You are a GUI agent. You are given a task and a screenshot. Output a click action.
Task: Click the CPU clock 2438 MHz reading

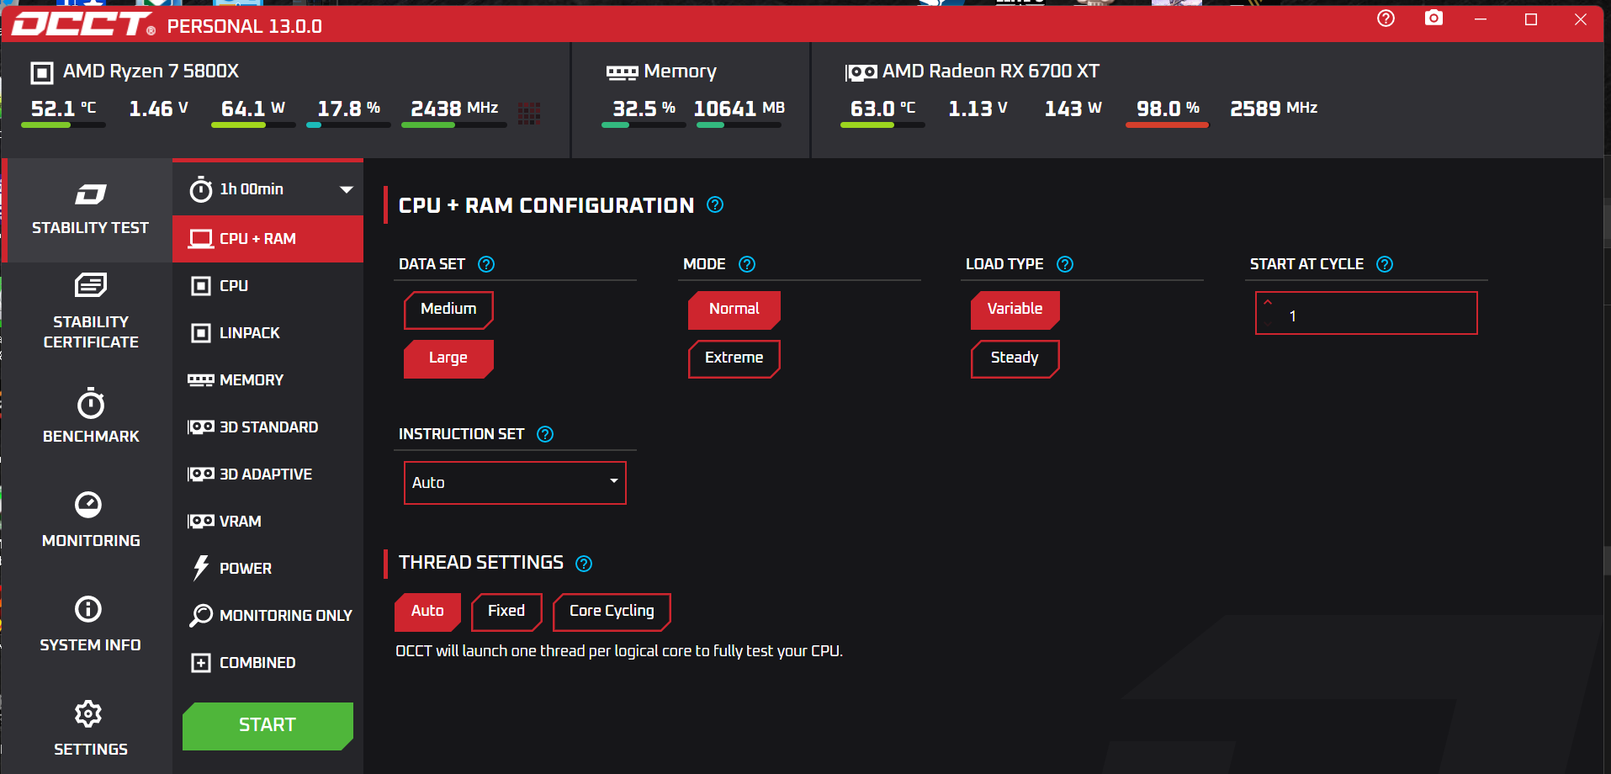pyautogui.click(x=454, y=109)
